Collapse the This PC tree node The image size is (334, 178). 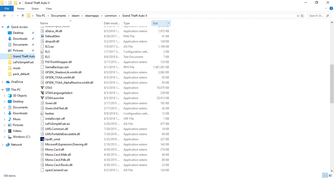tap(3, 90)
